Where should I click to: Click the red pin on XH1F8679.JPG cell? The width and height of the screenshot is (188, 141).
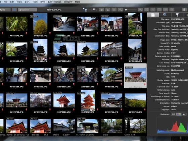[26, 33]
